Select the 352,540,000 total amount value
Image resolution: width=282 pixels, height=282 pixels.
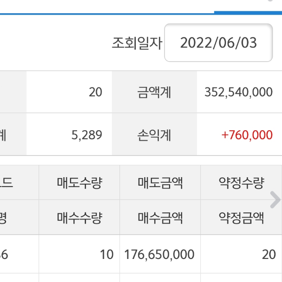tap(239, 92)
